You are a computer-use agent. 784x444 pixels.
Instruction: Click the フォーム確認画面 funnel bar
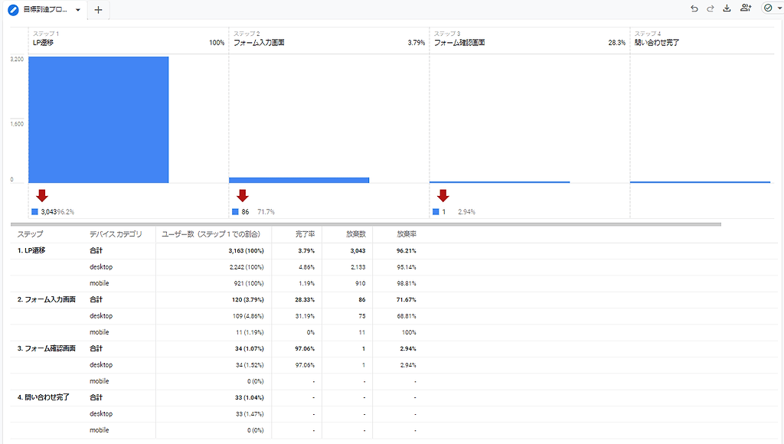(499, 182)
